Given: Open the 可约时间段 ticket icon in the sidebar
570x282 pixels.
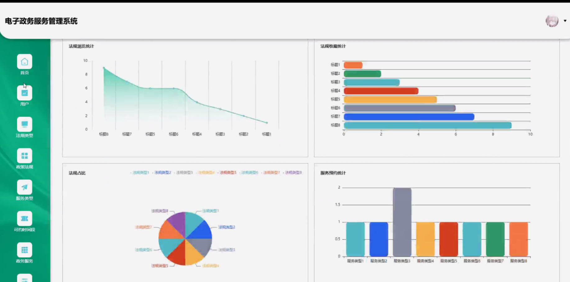Looking at the screenshot, I should pos(25,219).
